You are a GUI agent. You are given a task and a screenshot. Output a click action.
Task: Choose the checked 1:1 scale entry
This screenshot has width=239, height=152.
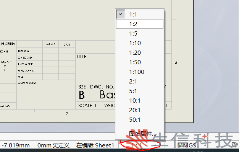tap(140, 15)
